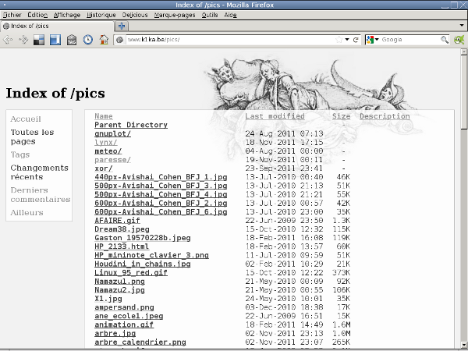468x351 pixels.
Task: Go to the Home page icon
Action: click(x=104, y=40)
